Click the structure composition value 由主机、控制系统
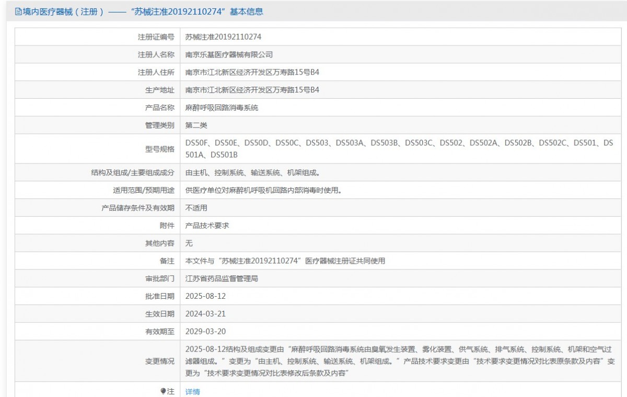This screenshot has height=397, width=627. pos(252,172)
